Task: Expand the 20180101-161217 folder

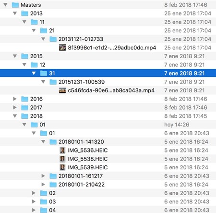Action: tap(43, 176)
